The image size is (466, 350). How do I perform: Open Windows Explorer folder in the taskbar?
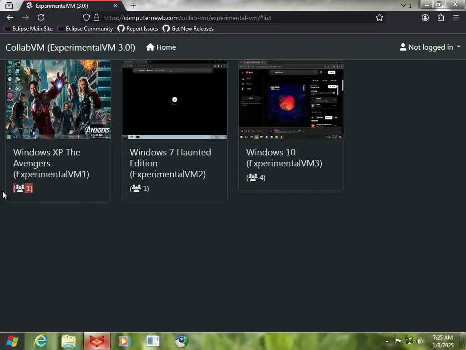click(69, 341)
